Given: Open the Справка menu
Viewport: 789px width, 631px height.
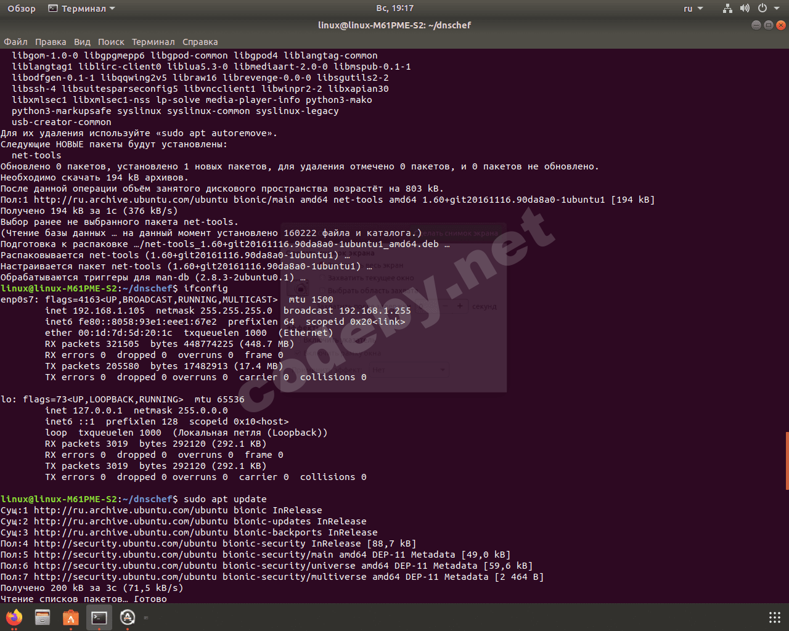Looking at the screenshot, I should [x=200, y=42].
